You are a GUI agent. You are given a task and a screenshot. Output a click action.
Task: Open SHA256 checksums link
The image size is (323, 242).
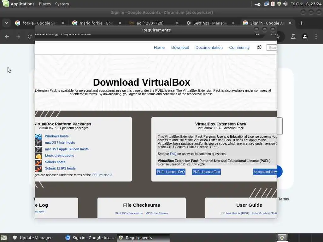point(129,213)
